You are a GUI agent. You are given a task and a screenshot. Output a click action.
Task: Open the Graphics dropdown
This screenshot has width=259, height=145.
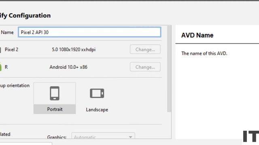coord(103,136)
